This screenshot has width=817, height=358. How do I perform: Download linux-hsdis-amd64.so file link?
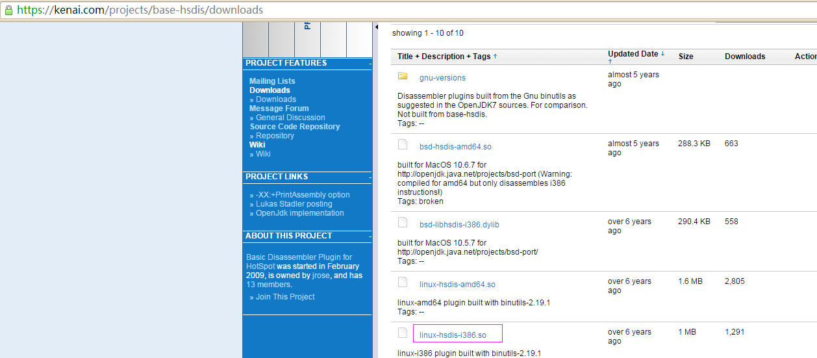pos(457,285)
